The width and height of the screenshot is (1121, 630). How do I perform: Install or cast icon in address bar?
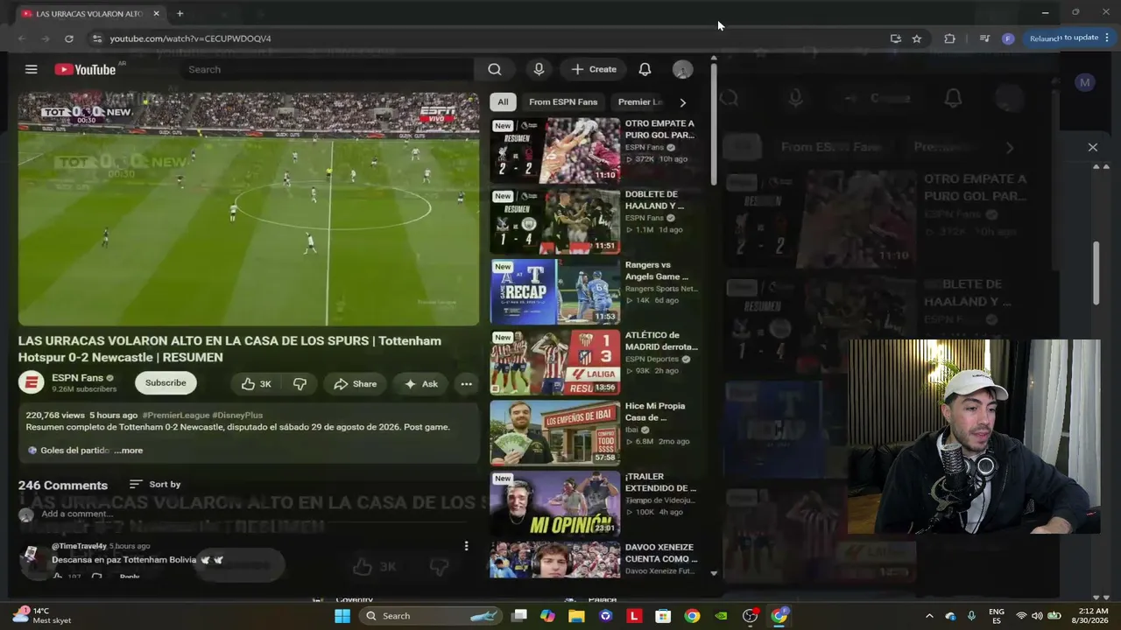click(895, 38)
